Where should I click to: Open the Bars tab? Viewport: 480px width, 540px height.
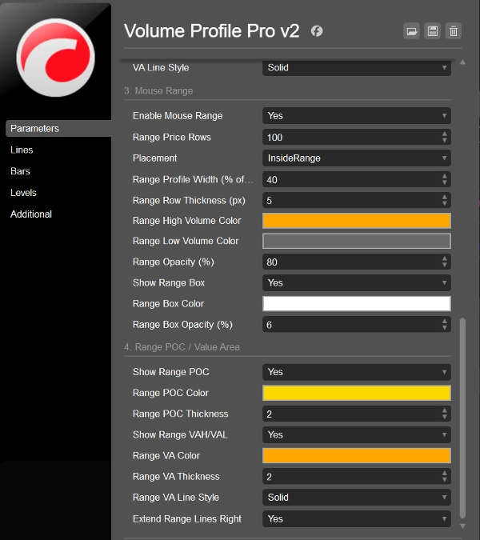[20, 171]
